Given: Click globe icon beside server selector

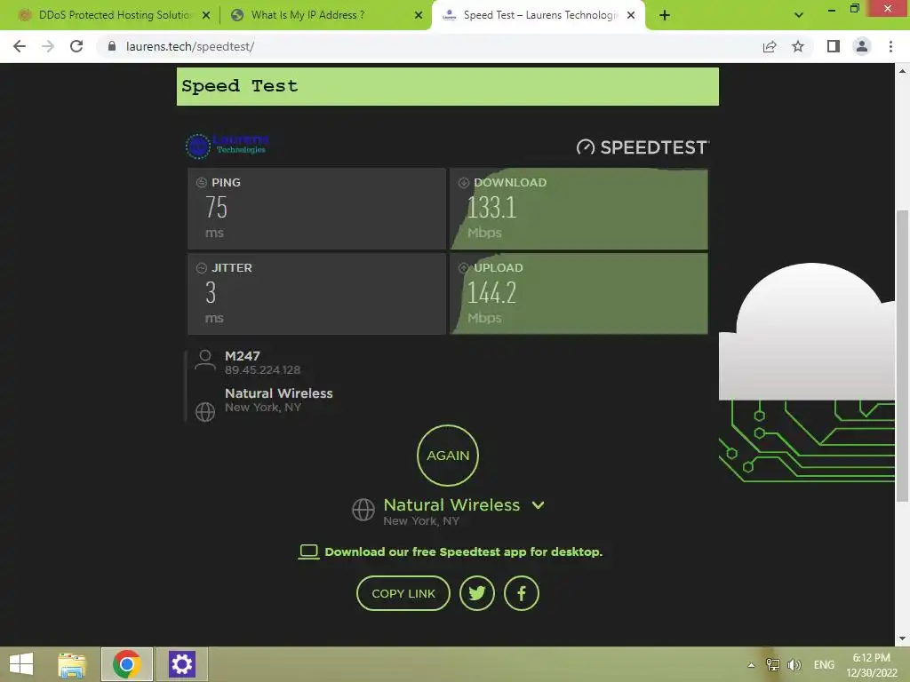Looking at the screenshot, I should coord(363,510).
